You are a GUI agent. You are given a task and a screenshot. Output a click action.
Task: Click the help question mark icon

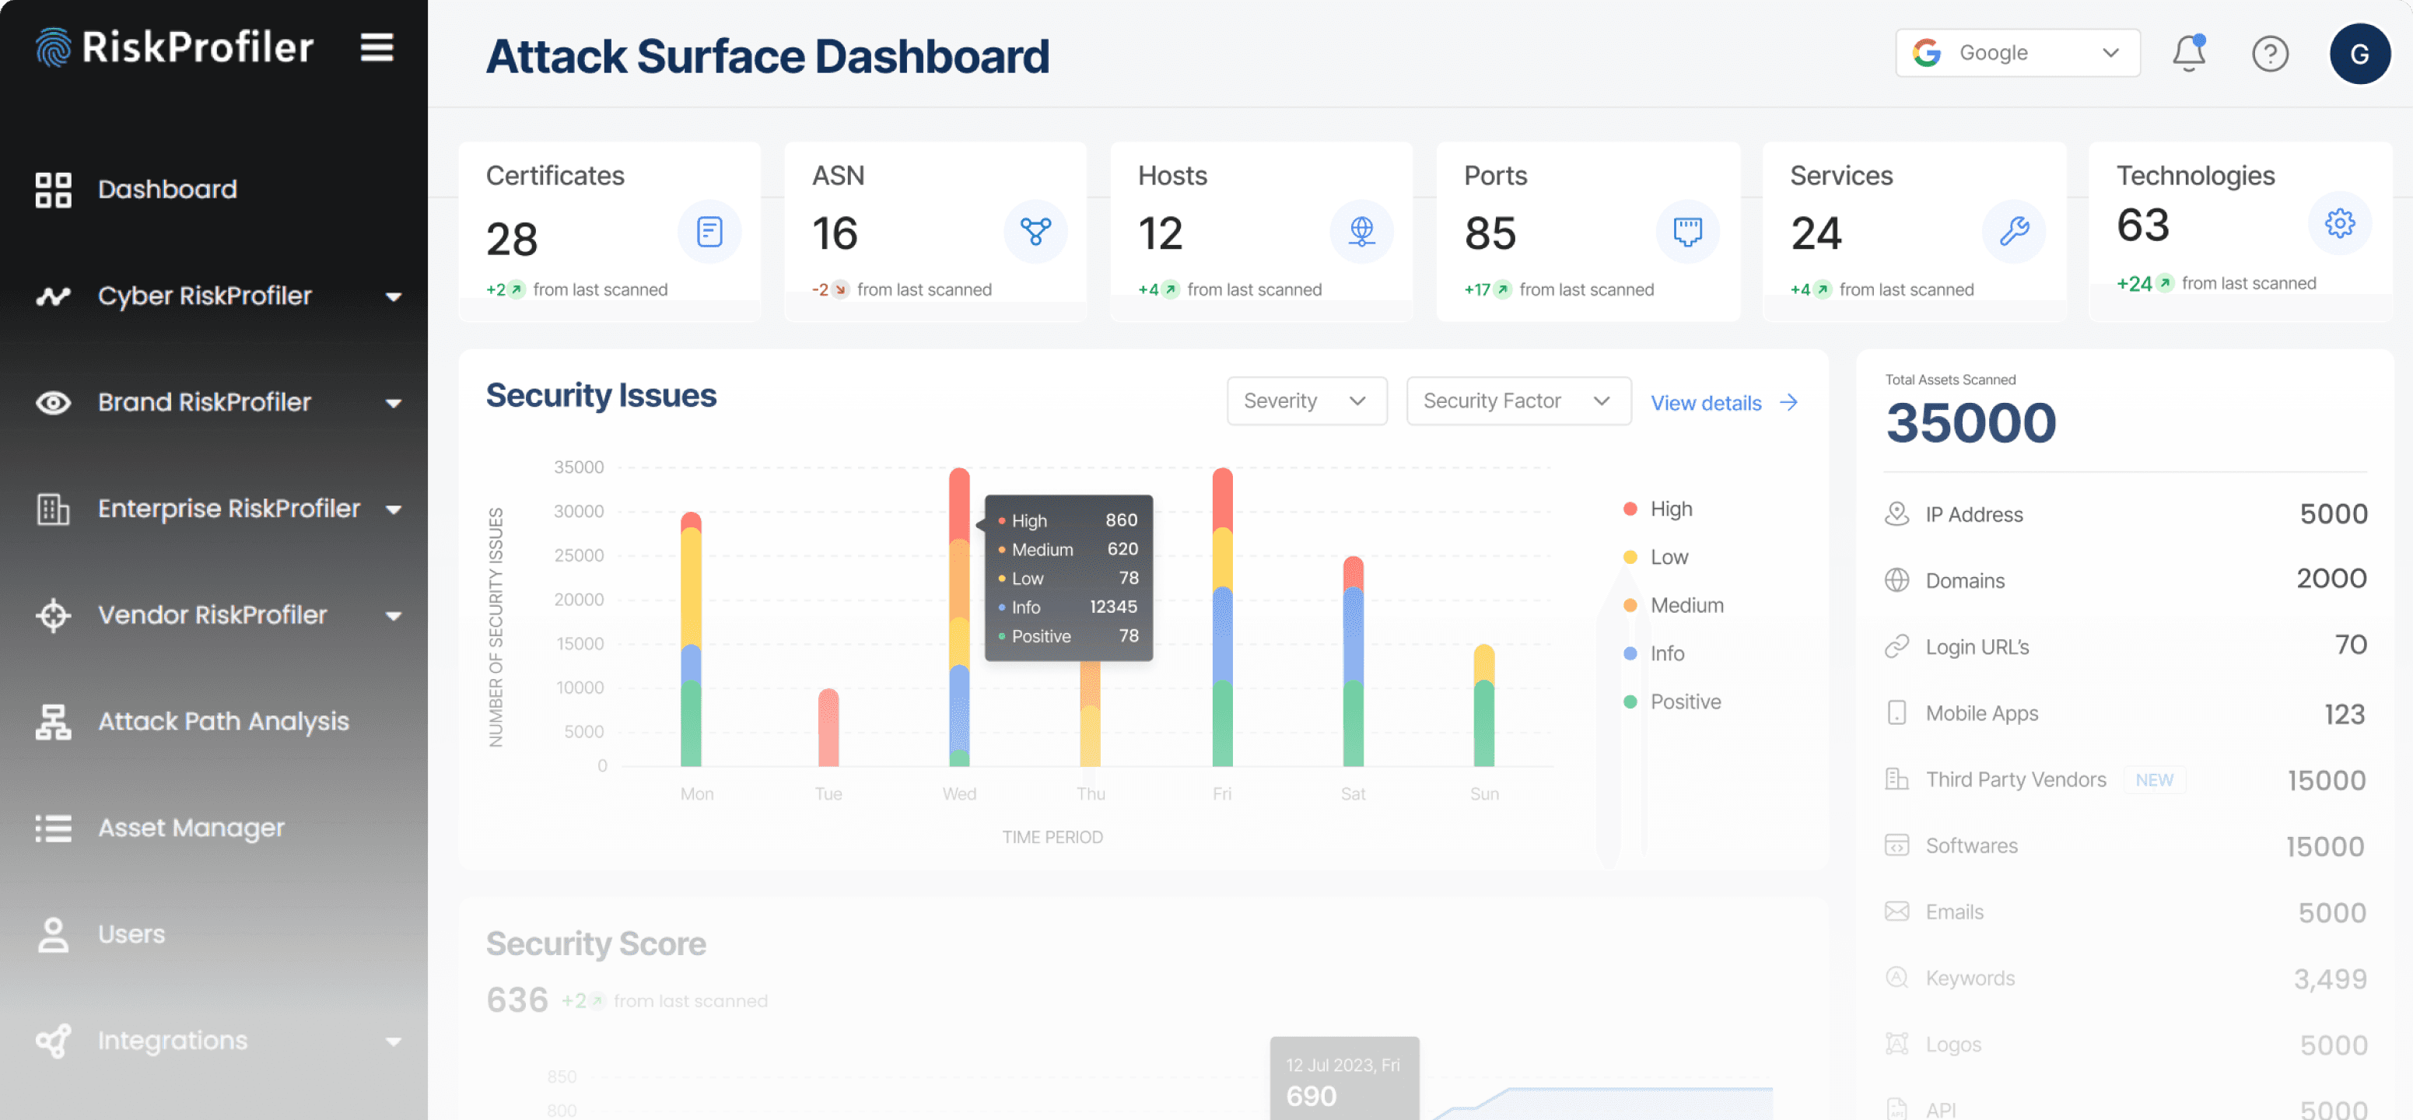(2269, 54)
